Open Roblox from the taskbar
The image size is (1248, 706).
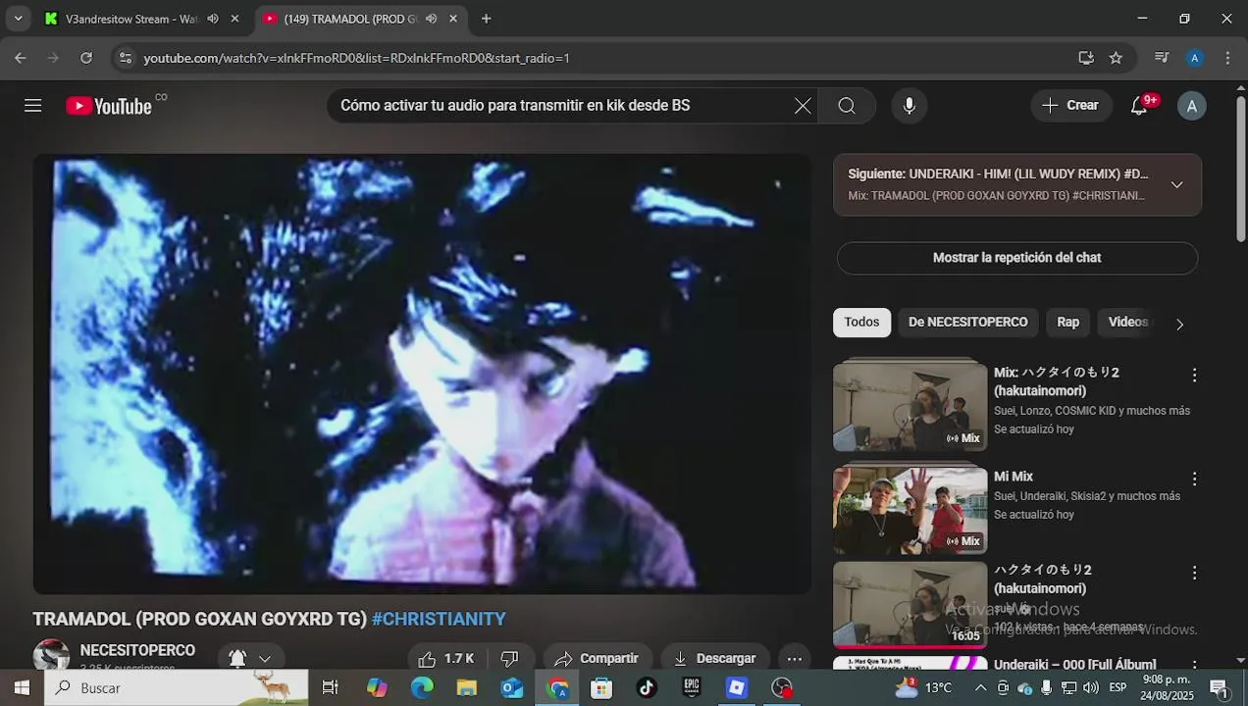737,687
